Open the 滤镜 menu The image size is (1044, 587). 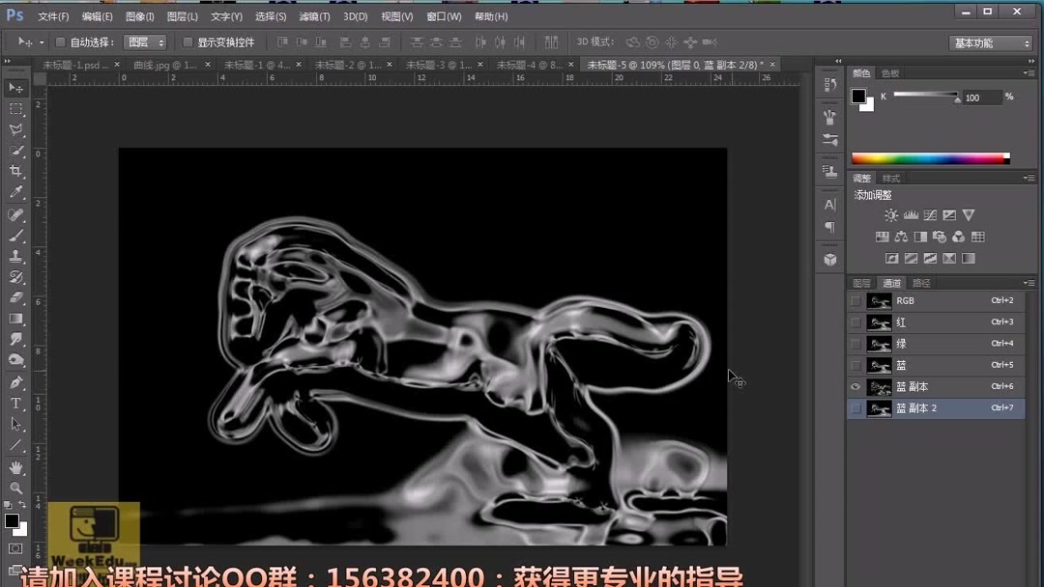[314, 16]
